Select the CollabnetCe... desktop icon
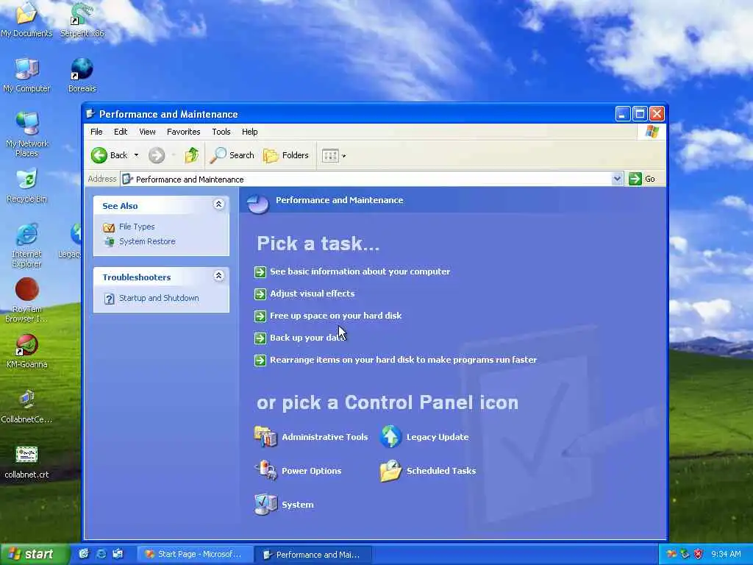This screenshot has width=753, height=565. 26,406
